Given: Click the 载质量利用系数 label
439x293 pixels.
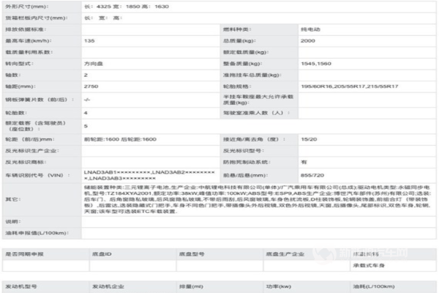Looking at the screenshot, I should (x=29, y=53).
